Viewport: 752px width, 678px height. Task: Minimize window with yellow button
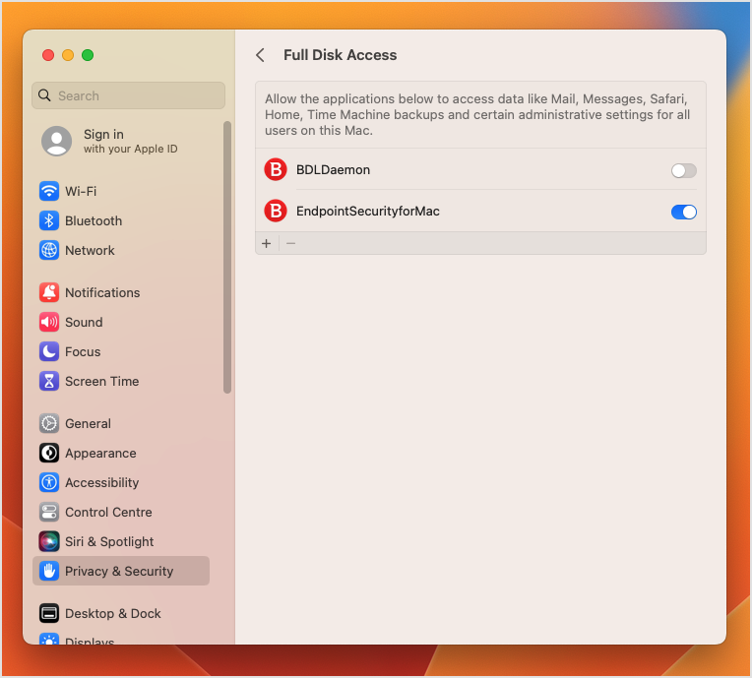pos(68,55)
